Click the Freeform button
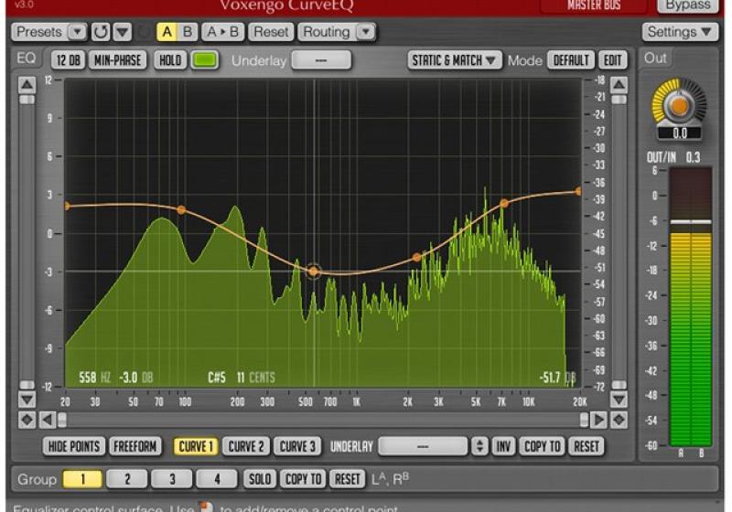732x512 pixels. (135, 446)
